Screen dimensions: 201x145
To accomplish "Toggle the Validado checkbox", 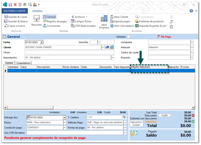I will [128, 37].
